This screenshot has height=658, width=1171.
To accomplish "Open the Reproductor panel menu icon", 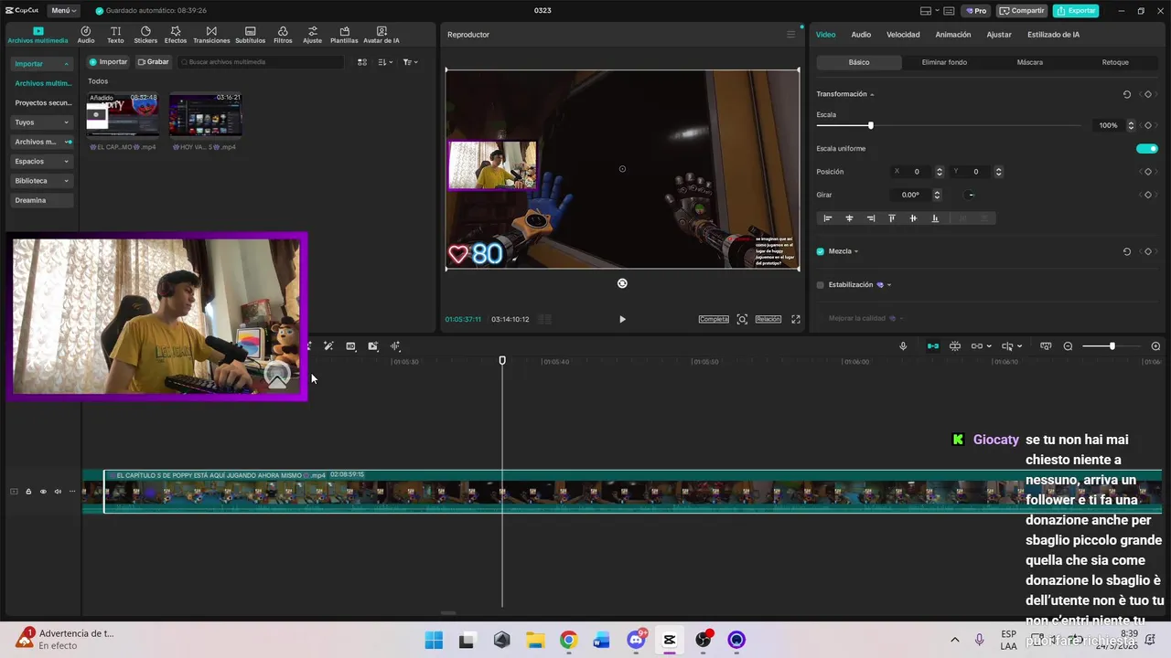I will point(791,35).
